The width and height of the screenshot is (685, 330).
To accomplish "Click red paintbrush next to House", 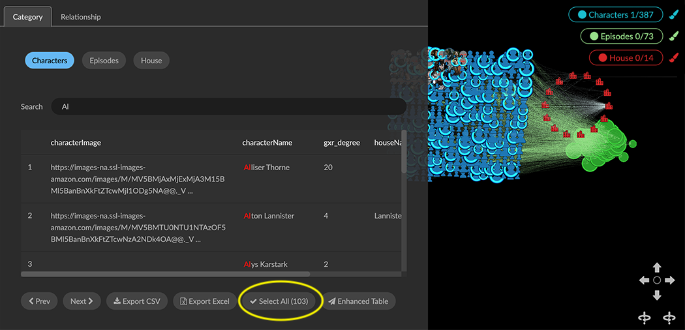I will pyautogui.click(x=673, y=57).
